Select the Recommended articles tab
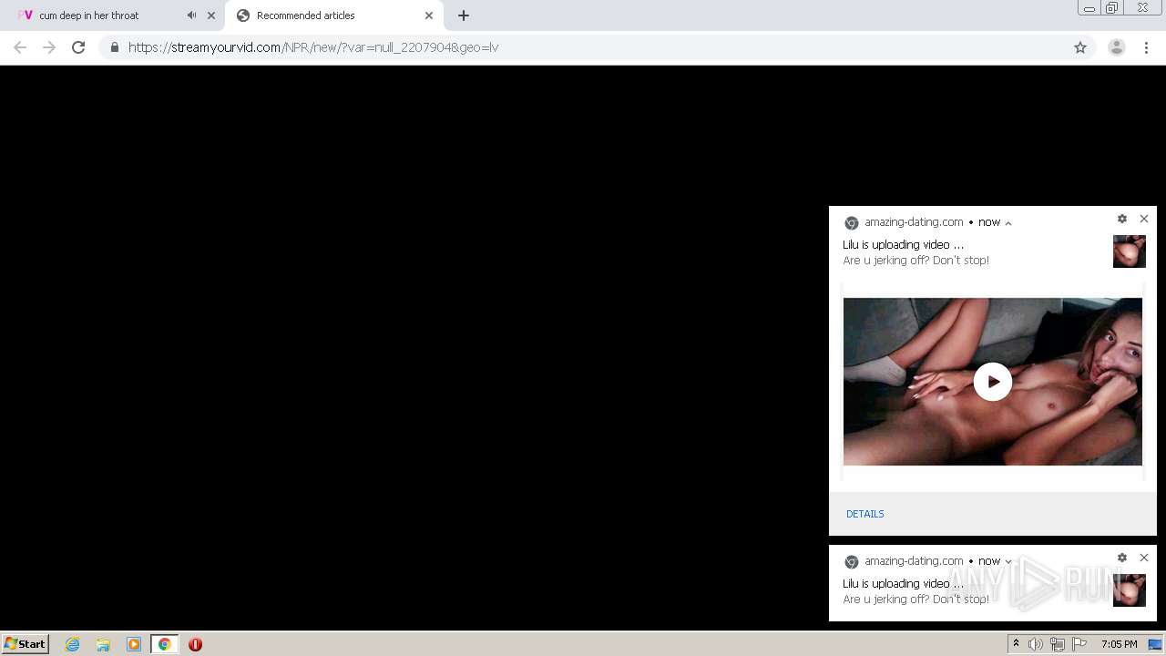 point(333,15)
